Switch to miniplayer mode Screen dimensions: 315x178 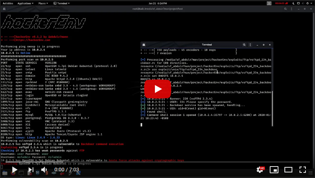click(274, 170)
